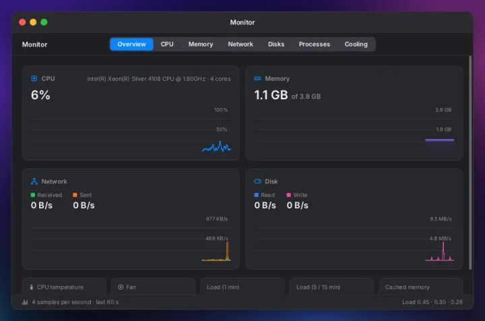485x321 pixels.
Task: Open the CPU tab
Action: (x=167, y=45)
